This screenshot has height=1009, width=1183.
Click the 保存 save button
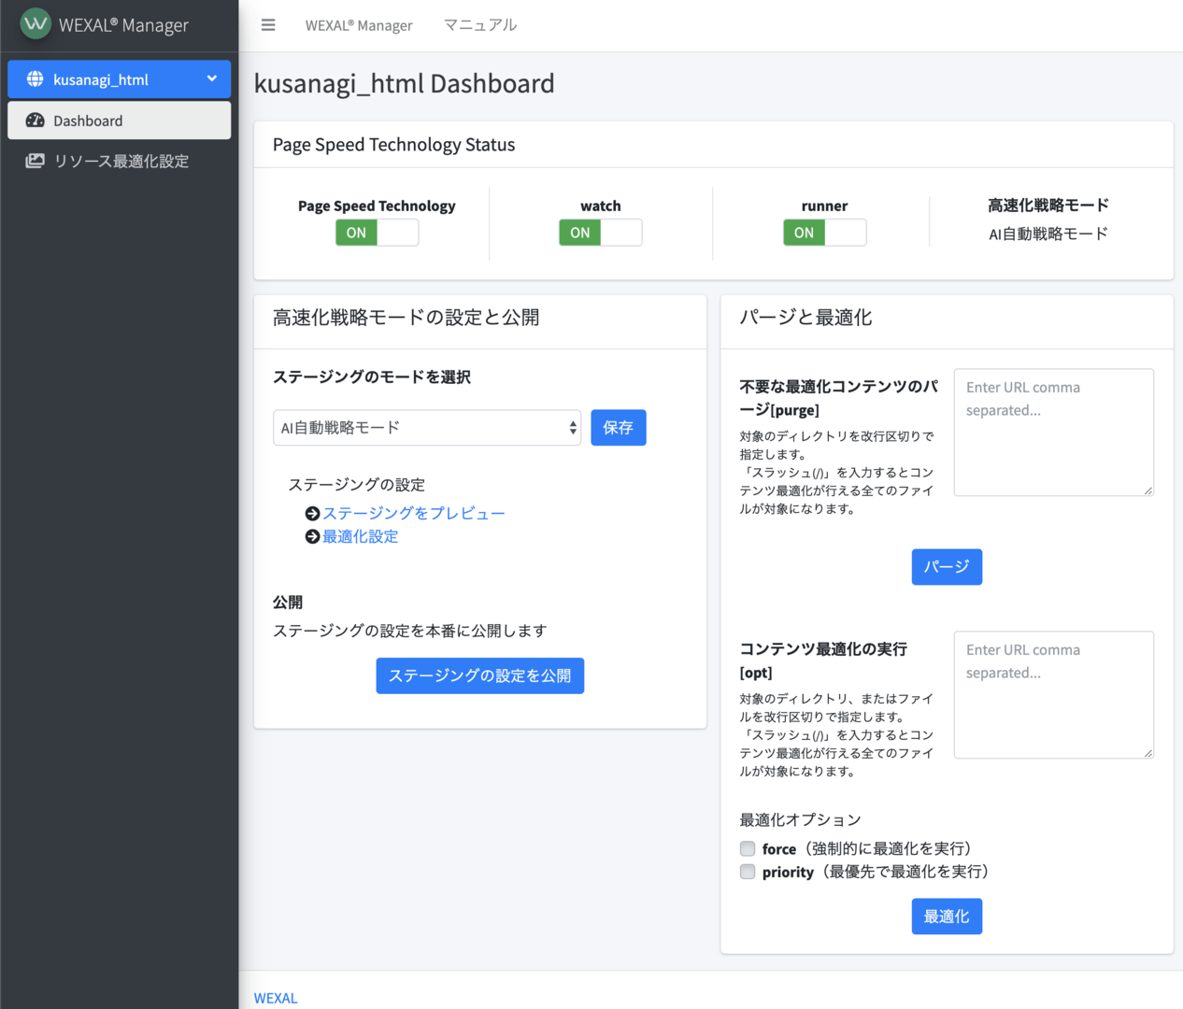[x=619, y=428]
